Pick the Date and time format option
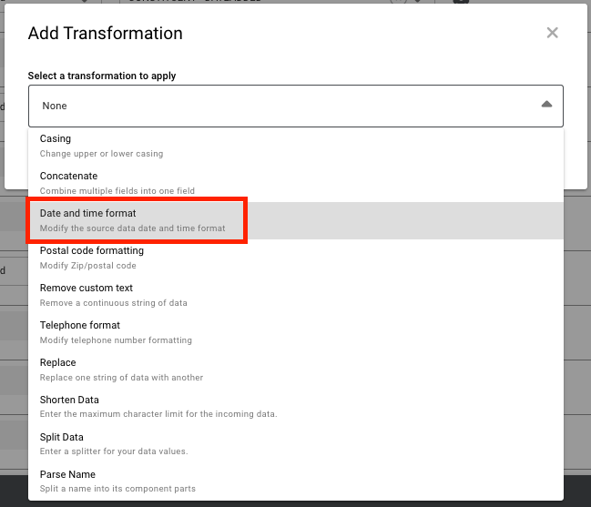The height and width of the screenshot is (507, 591). click(137, 220)
